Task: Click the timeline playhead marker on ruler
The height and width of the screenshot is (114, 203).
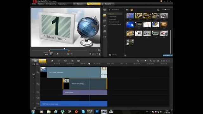Action: click(89, 64)
